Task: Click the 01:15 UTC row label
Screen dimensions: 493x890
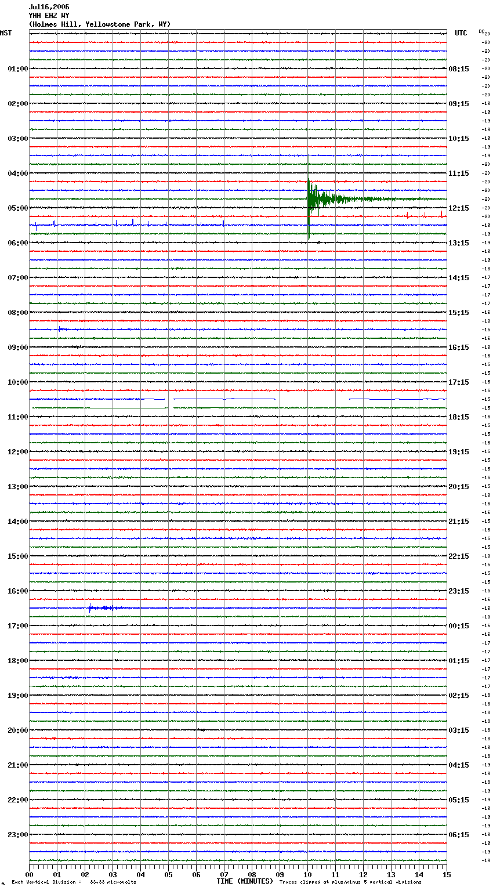Action: coord(459,661)
